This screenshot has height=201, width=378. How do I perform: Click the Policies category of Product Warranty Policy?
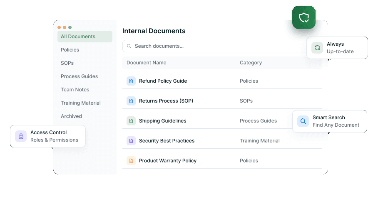pyautogui.click(x=249, y=161)
